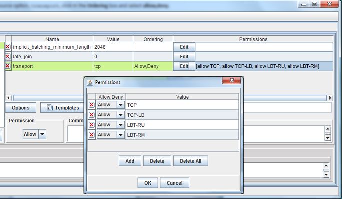342x199 pixels.
Task: Click the Value column header in Permissions dialog
Action: click(182, 97)
